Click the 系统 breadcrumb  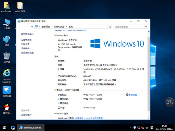pyautogui.click(x=71, y=27)
